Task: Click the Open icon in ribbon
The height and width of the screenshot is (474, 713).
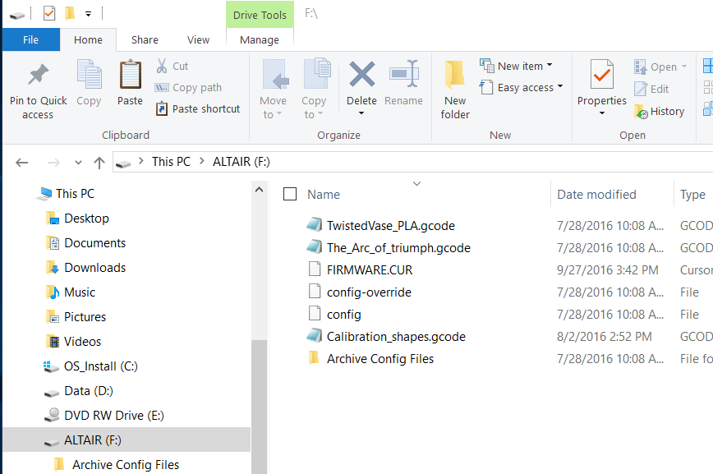Action: click(x=640, y=67)
